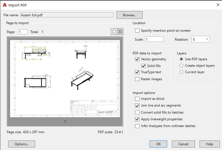Switch to single page view icon
This screenshot has height=150, width=222.
pos(114,32)
